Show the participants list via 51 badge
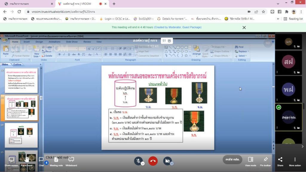The height and width of the screenshot is (172, 306). [167, 41]
